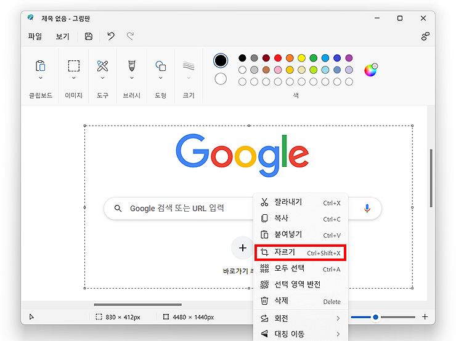The width and height of the screenshot is (456, 341).
Task: Click the Paint app icon in title bar
Action: tap(31, 18)
